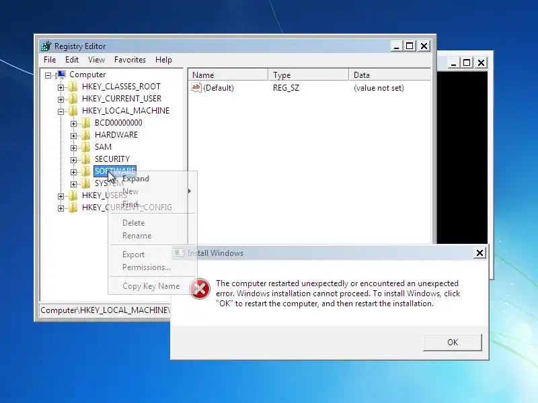The image size is (538, 403).
Task: Expand the HKEY_CURRENT_USER node
Action: [x=61, y=99]
